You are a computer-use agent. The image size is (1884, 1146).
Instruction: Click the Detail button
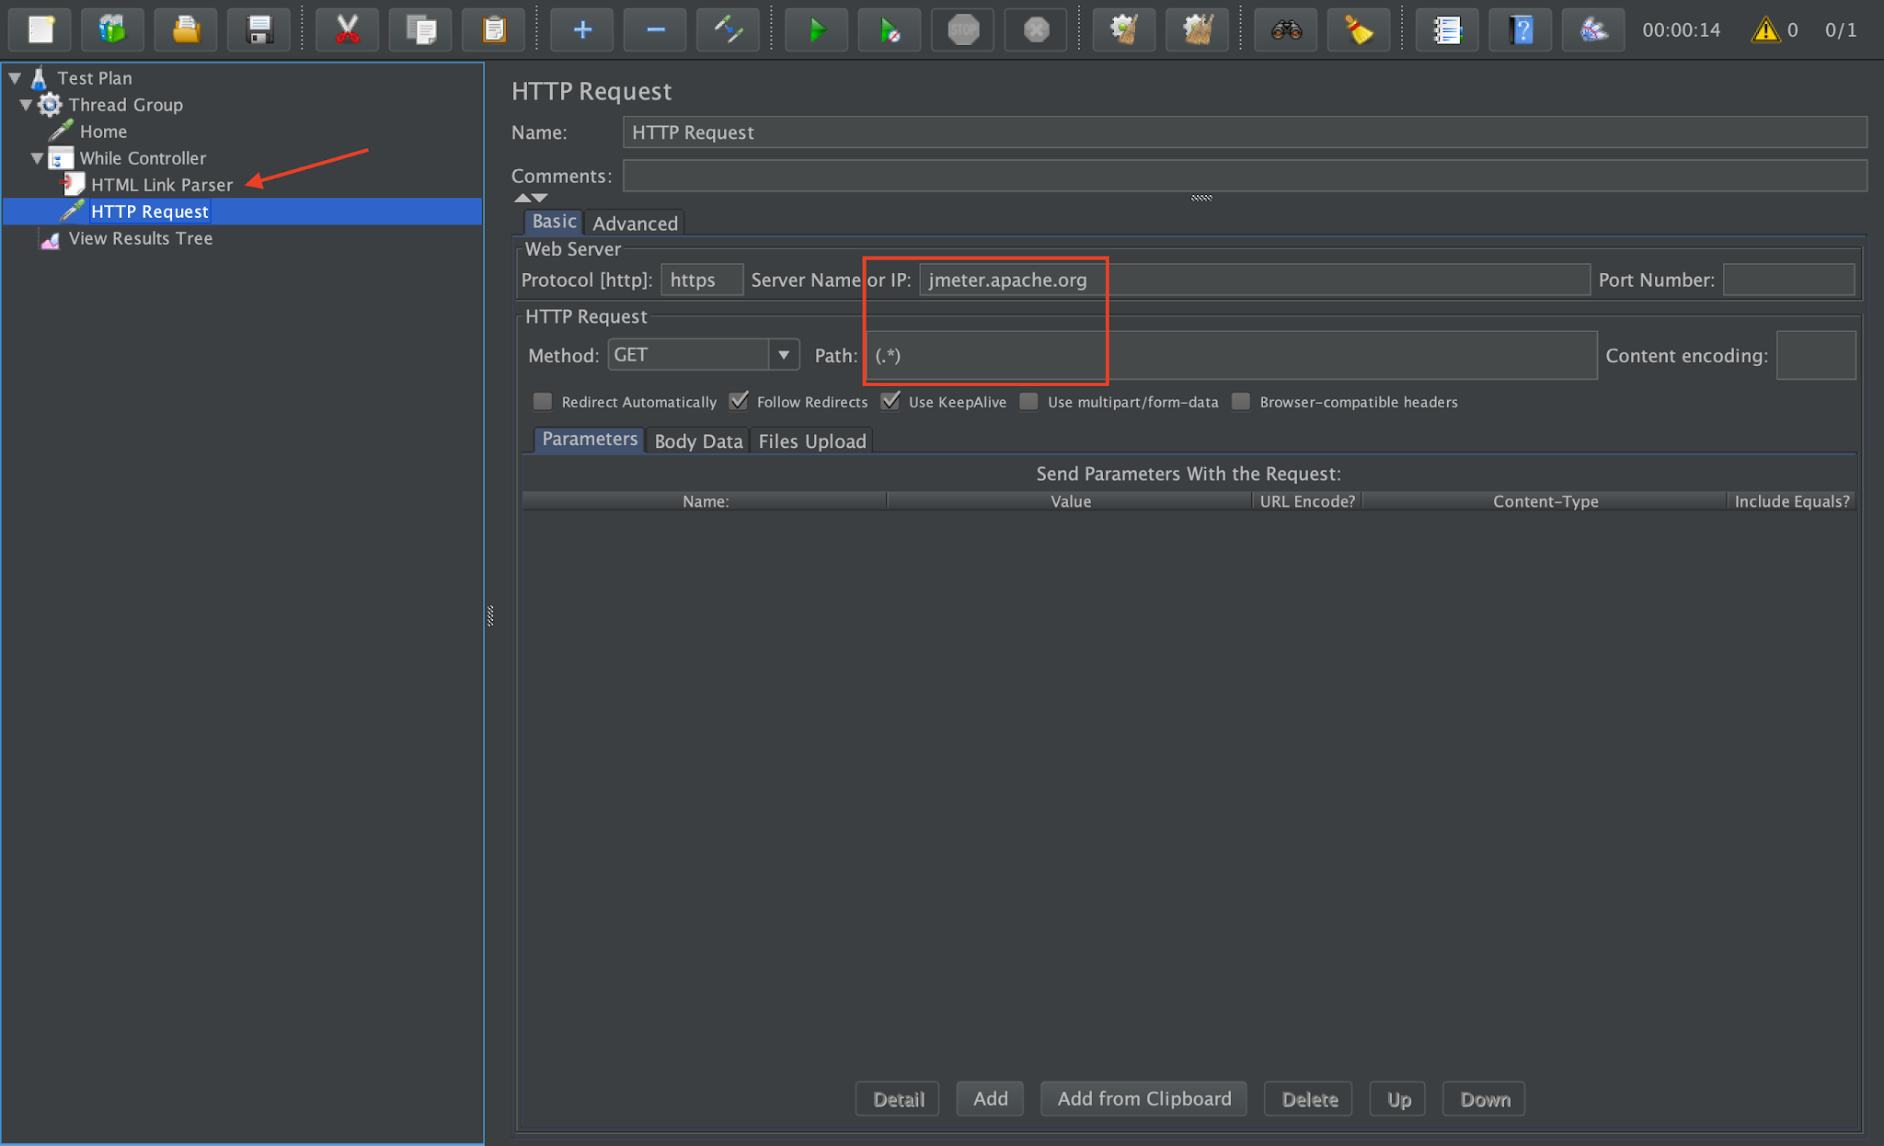(898, 1098)
